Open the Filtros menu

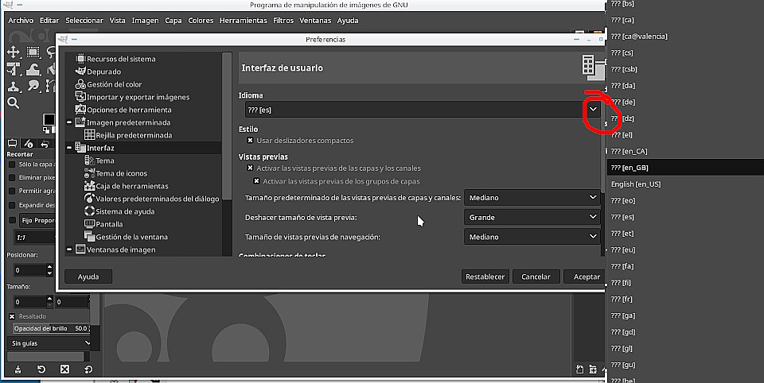[283, 21]
